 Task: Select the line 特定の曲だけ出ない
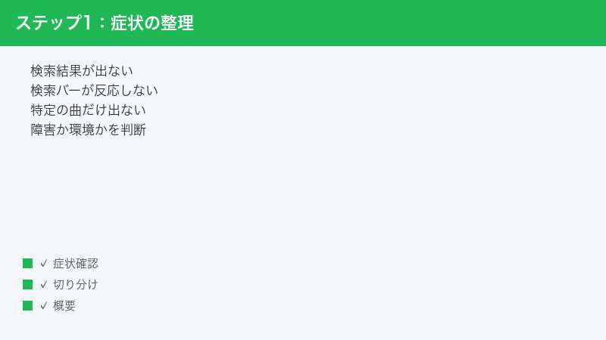[x=88, y=110]
